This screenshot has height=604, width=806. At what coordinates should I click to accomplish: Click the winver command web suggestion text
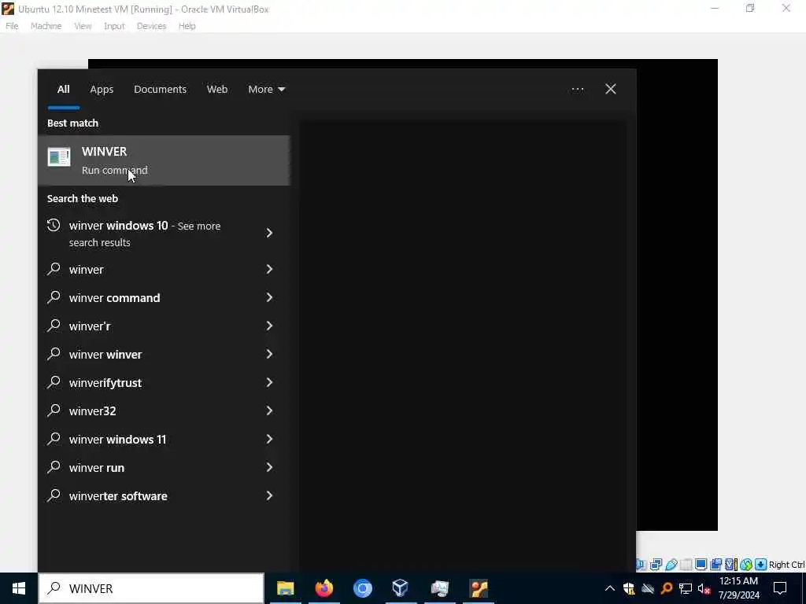tap(115, 298)
